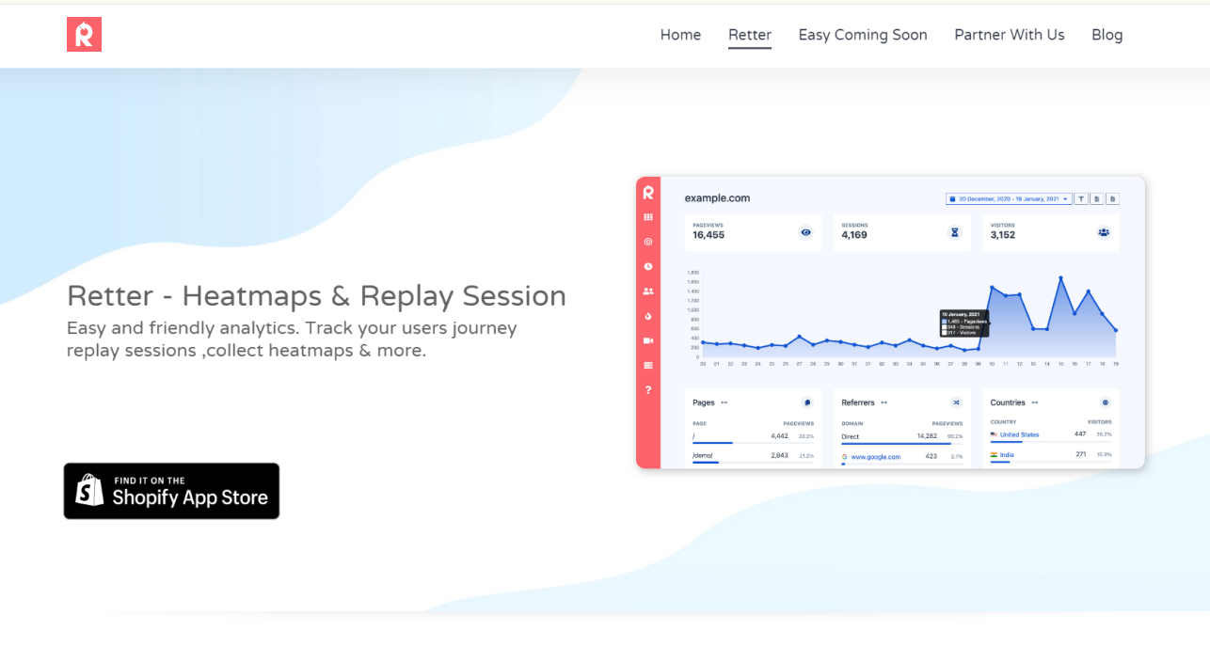
Task: Click the last document export icon
Action: tap(1112, 199)
